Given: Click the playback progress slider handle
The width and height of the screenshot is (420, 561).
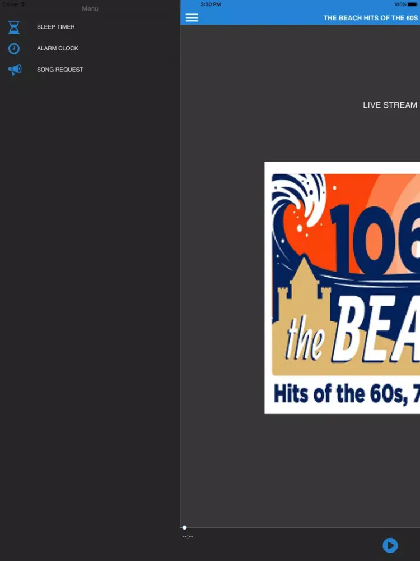Looking at the screenshot, I should coord(184,527).
